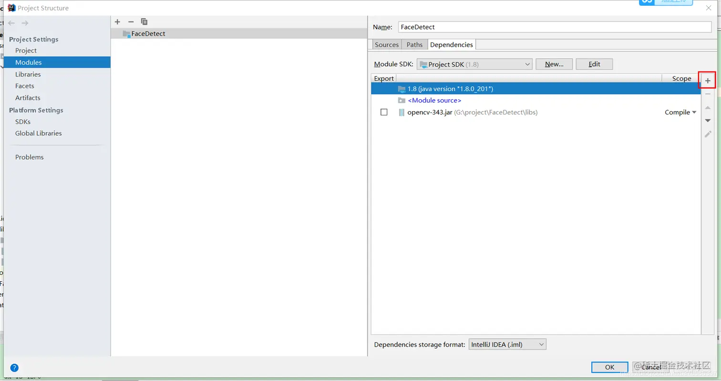Click the New... SDK button
The image size is (721, 381).
(x=554, y=64)
